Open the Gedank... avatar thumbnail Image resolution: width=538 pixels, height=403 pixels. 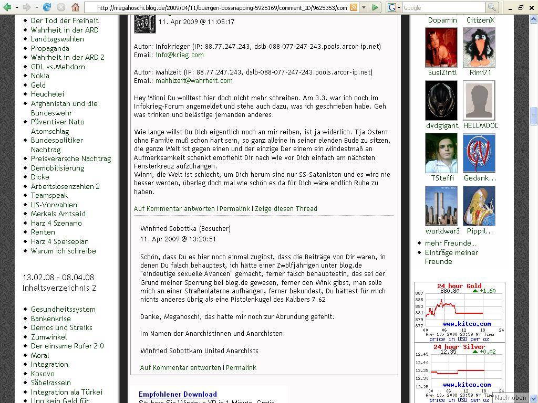point(479,153)
